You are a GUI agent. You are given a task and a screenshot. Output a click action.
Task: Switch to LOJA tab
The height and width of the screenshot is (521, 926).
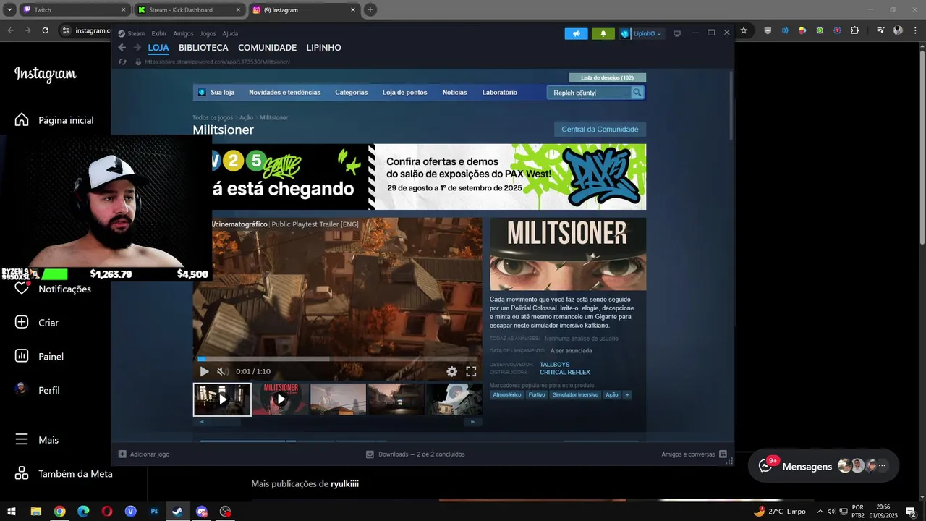[x=158, y=48]
